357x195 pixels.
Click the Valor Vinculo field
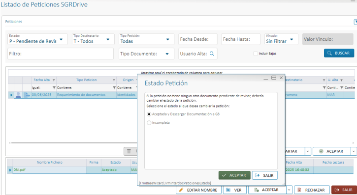(328, 39)
